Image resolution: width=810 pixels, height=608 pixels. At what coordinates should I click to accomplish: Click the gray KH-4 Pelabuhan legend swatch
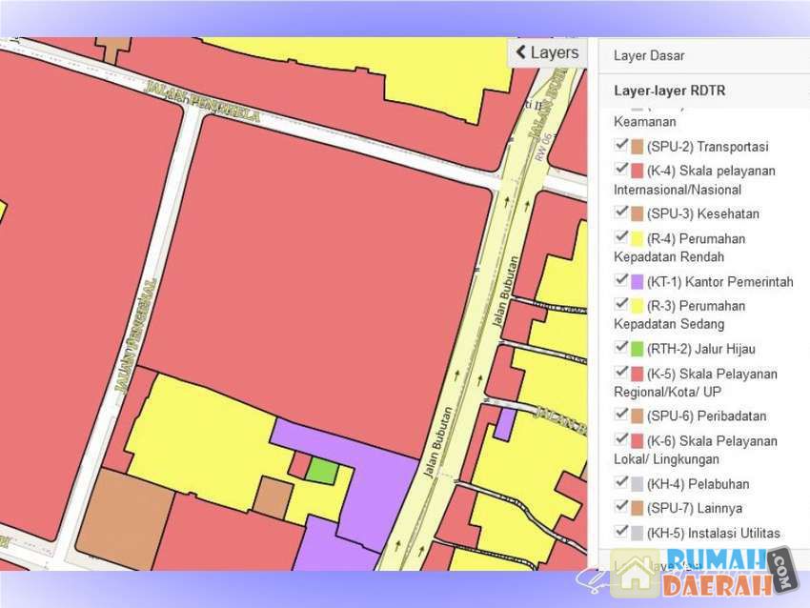(x=637, y=484)
